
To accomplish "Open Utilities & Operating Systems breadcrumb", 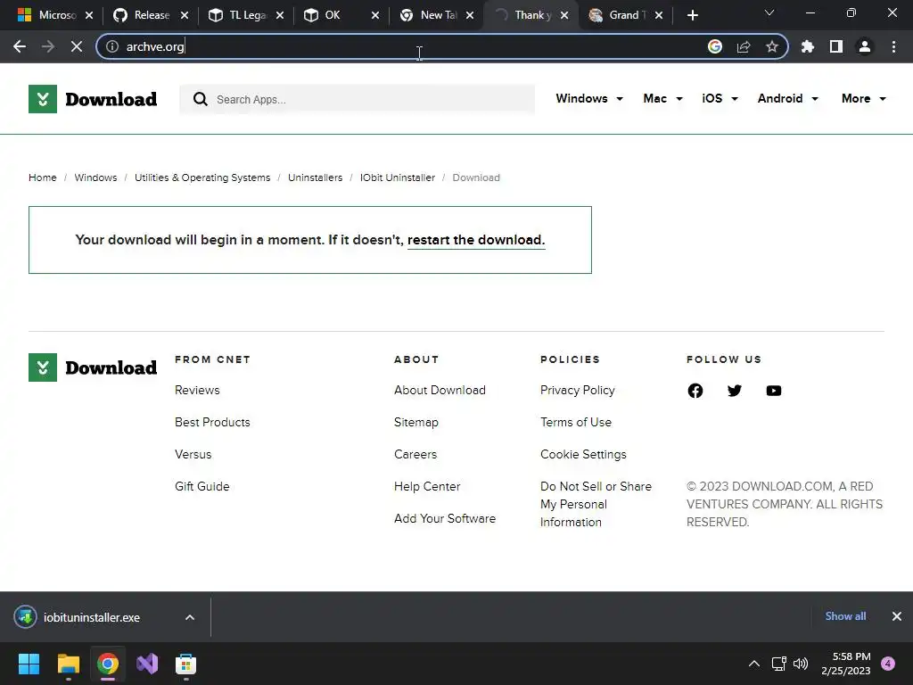I will pyautogui.click(x=202, y=177).
